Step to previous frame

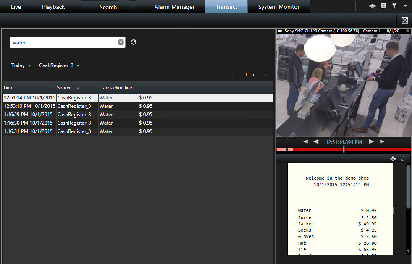tap(306, 142)
